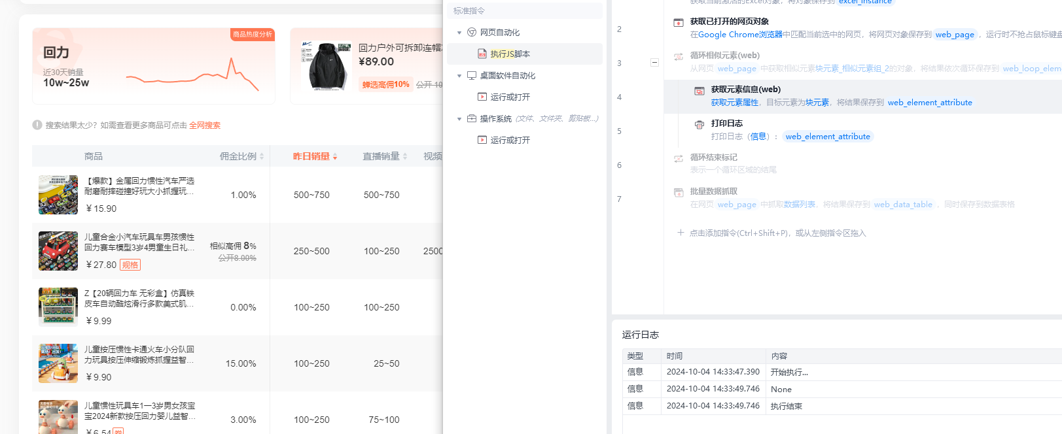
Task: Click the 循环相似元素(web) step icon
Action: coord(679,57)
